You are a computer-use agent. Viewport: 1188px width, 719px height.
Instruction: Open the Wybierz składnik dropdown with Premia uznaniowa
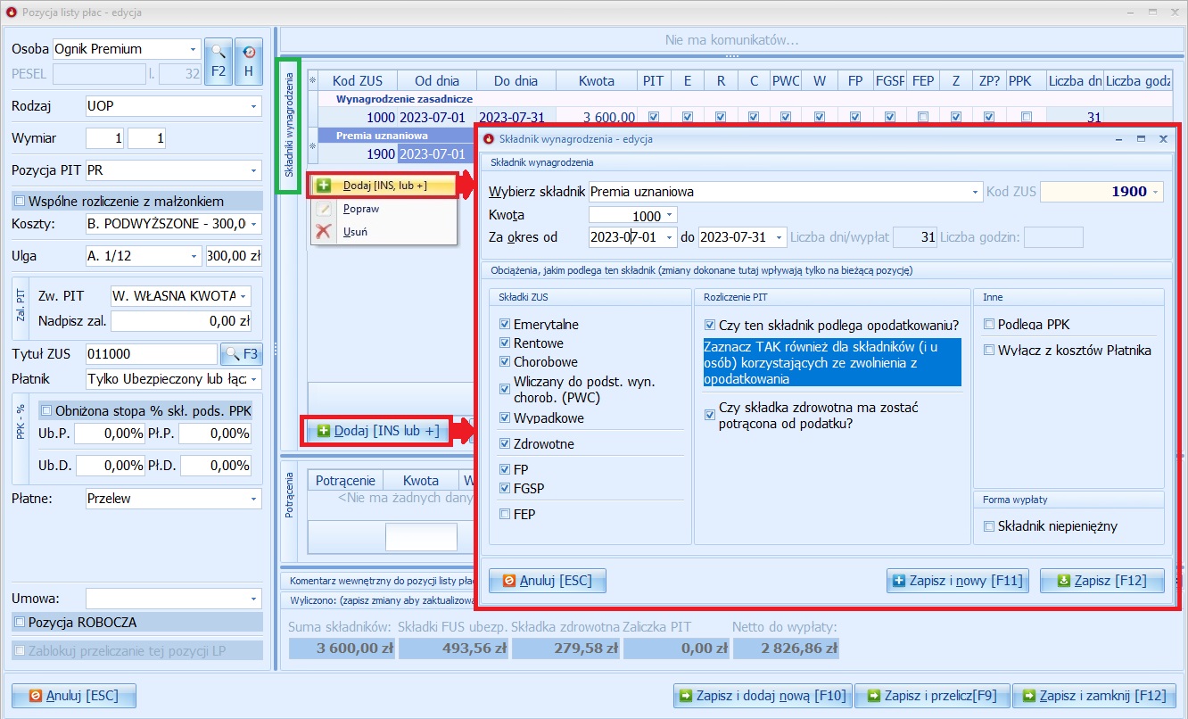coord(974,192)
